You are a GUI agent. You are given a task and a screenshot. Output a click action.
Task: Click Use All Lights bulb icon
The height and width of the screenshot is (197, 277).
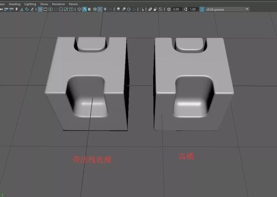pyautogui.click(x=105, y=9)
